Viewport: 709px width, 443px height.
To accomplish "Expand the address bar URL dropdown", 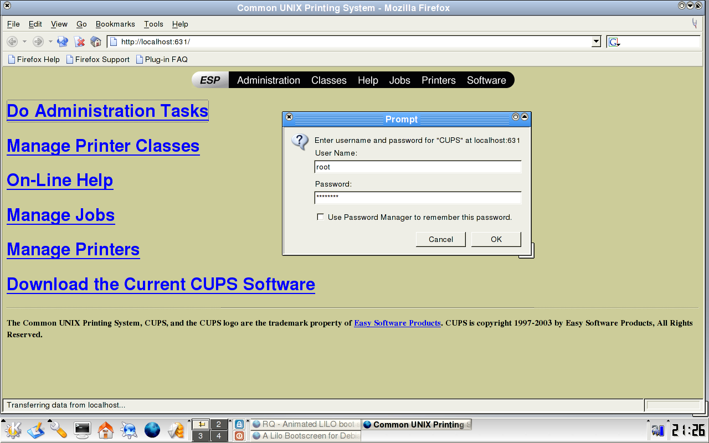I will (596, 42).
